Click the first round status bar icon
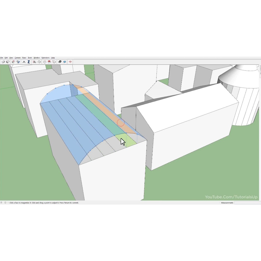Image resolution: width=261 pixels, height=261 pixels. [1, 203]
